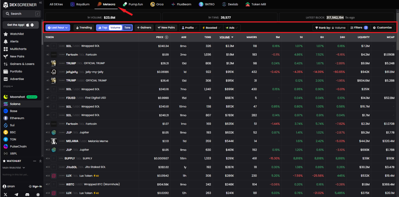The image size is (399, 197).
Task: Open the Last hour timeframe dropdown
Action: click(x=58, y=28)
